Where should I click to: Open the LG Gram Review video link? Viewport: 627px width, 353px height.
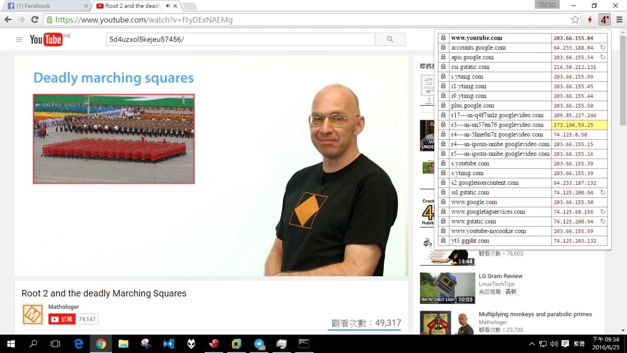(500, 276)
